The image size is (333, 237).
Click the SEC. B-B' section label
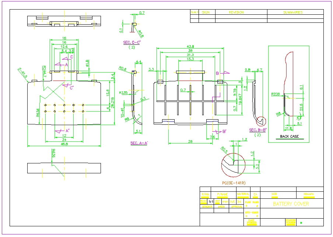(x=258, y=130)
